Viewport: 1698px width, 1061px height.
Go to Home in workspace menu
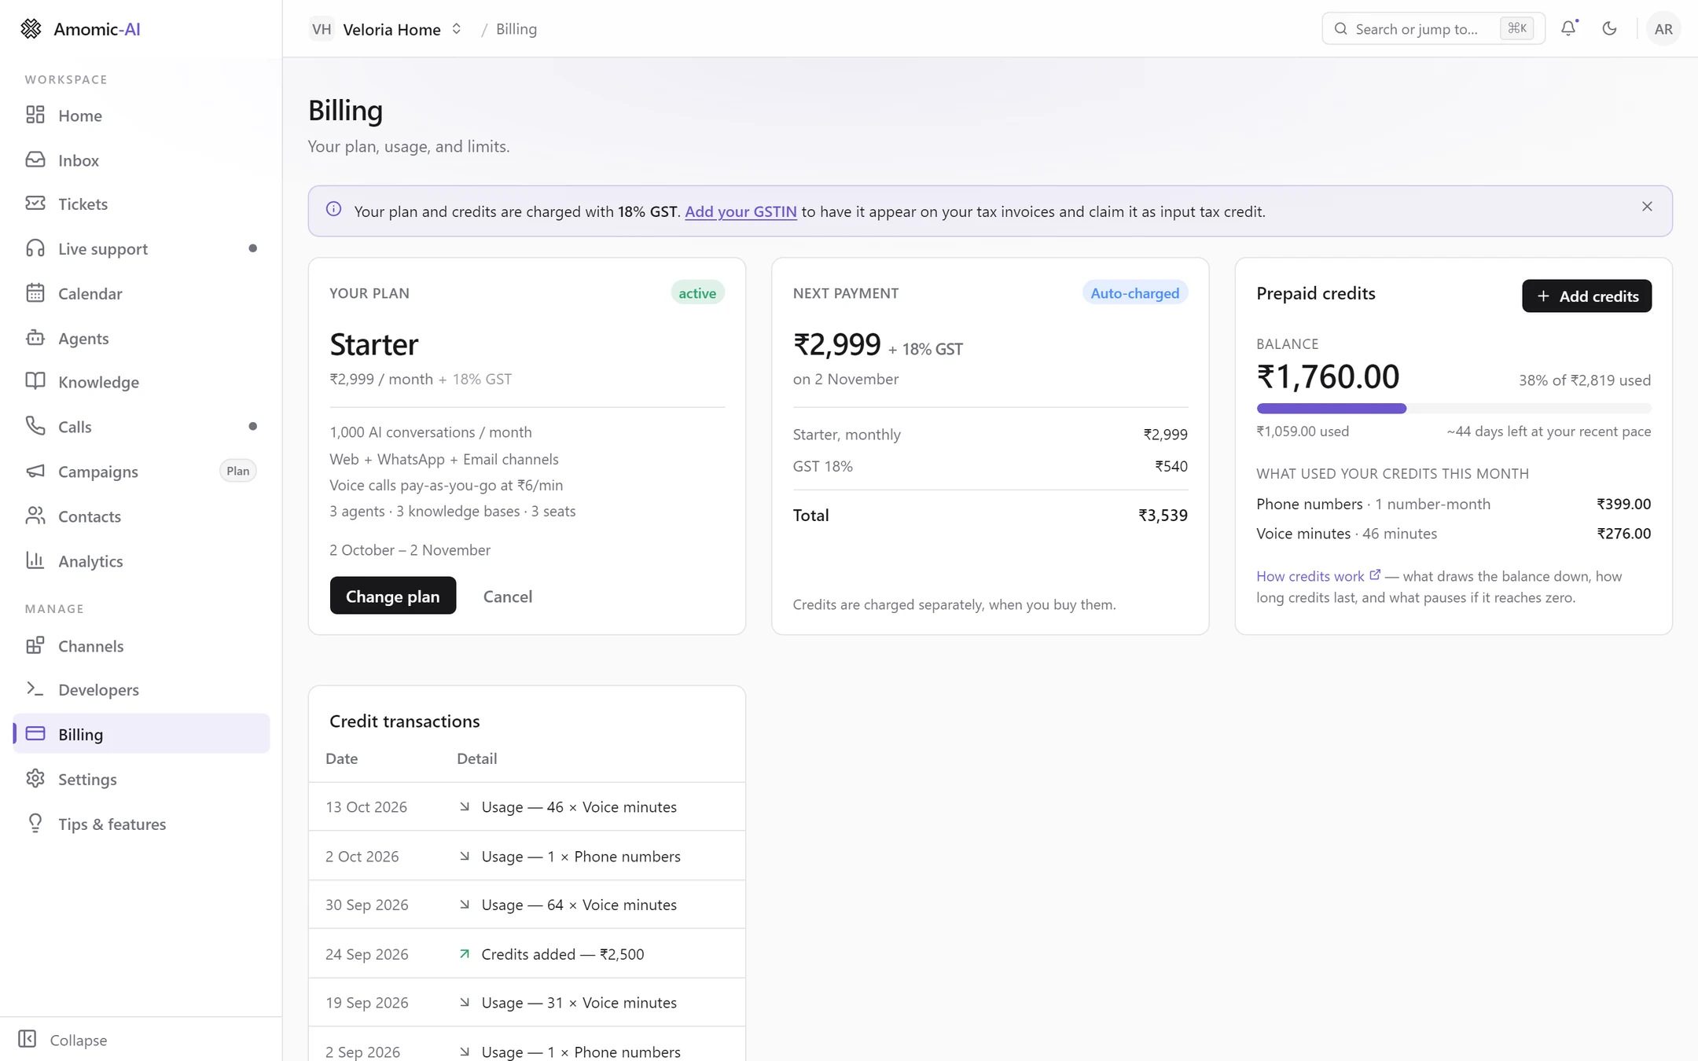coord(141,115)
